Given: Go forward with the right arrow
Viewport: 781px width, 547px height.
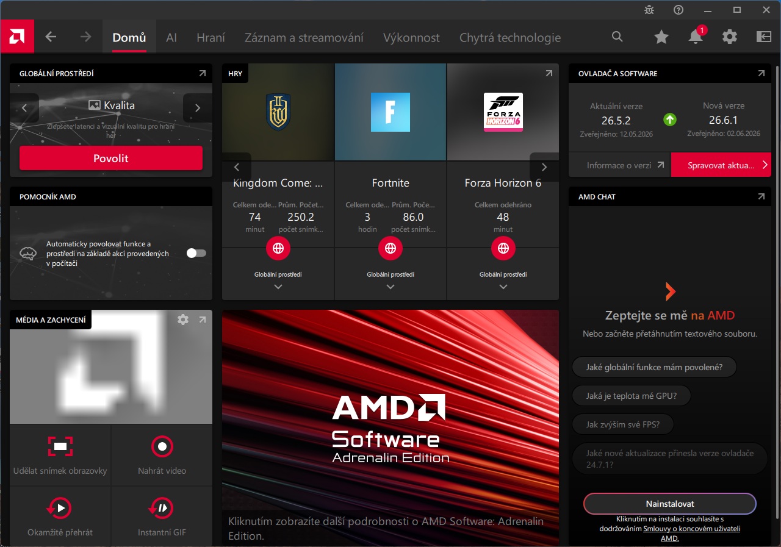Looking at the screenshot, I should pos(85,37).
